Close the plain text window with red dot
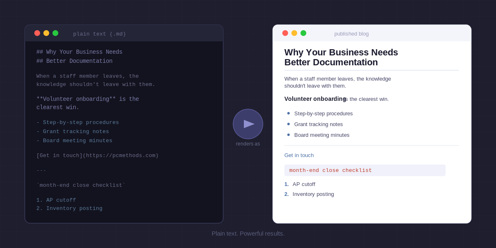 pos(37,33)
